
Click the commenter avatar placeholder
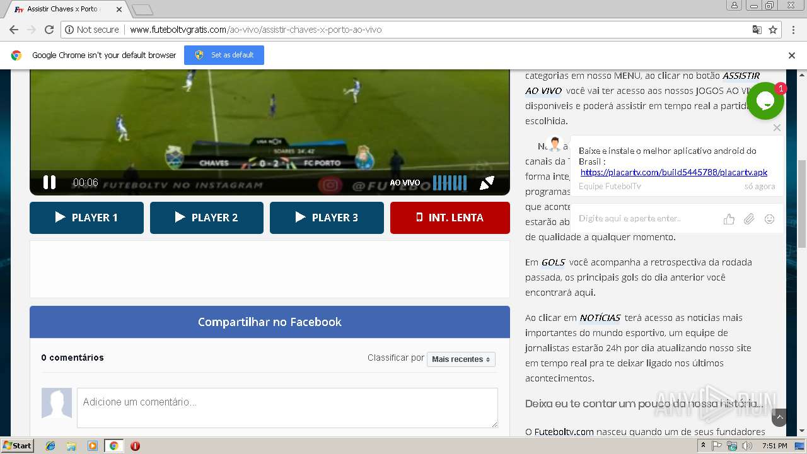[x=57, y=403]
